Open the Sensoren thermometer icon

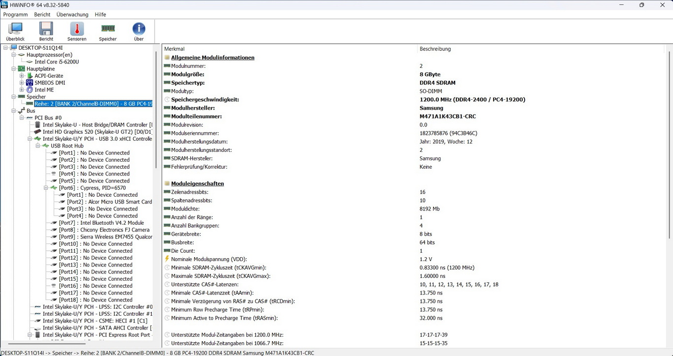pos(77,31)
